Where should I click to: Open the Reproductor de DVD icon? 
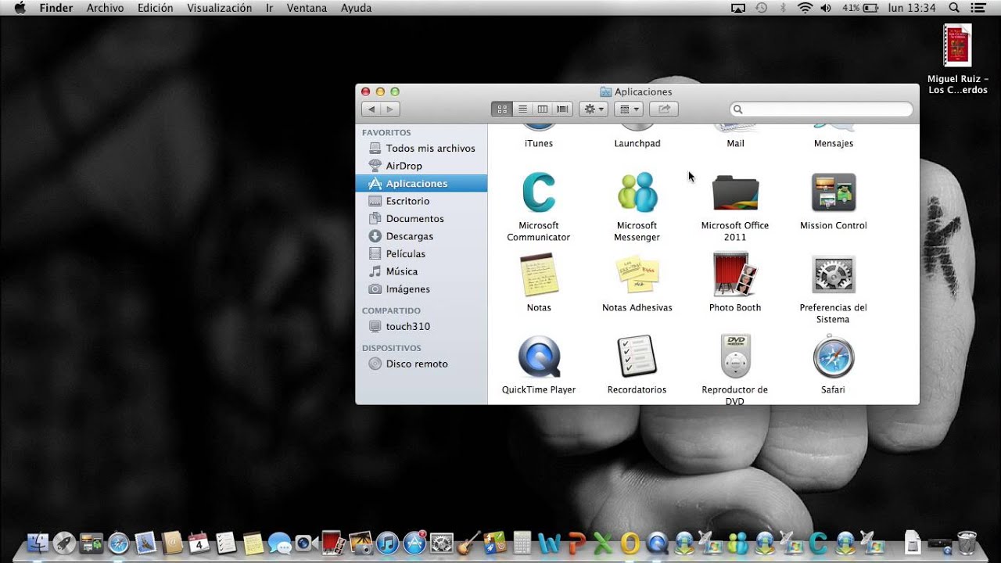735,357
